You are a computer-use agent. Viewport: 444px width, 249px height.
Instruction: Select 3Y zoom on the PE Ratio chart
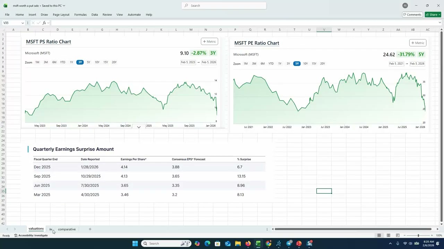point(288,64)
